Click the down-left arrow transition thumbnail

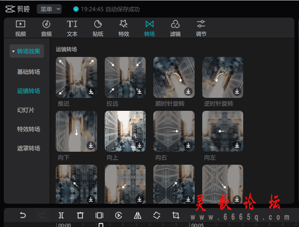125,184
